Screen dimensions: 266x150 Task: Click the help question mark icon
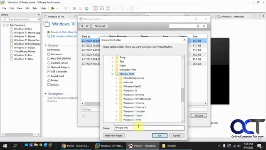click(x=83, y=115)
